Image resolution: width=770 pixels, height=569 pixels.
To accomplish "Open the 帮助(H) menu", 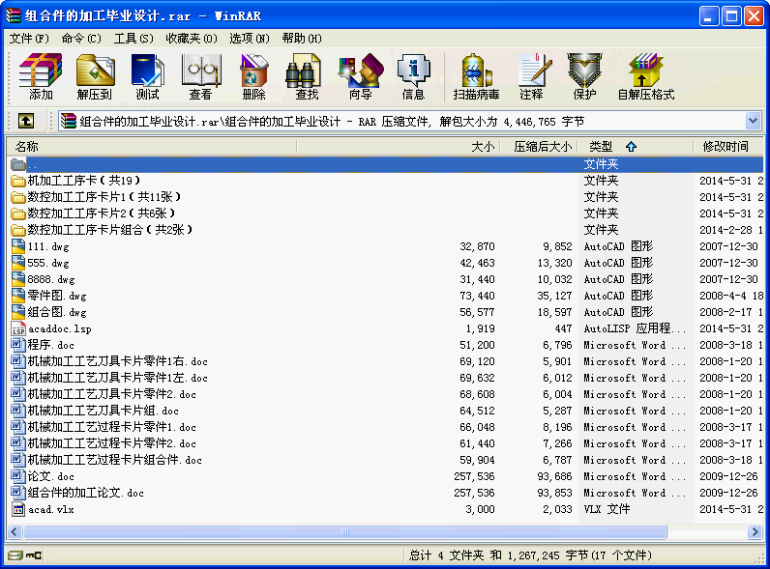I will (302, 39).
